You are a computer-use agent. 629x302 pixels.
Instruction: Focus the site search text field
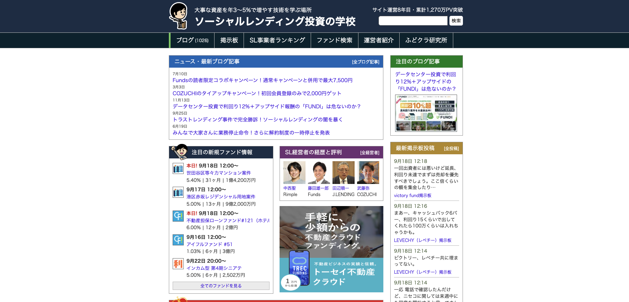[x=413, y=21]
